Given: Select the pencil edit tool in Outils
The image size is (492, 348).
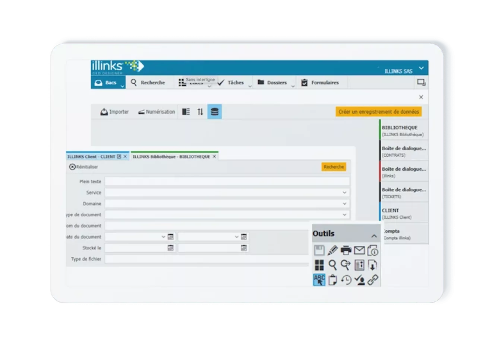Looking at the screenshot, I should point(332,250).
